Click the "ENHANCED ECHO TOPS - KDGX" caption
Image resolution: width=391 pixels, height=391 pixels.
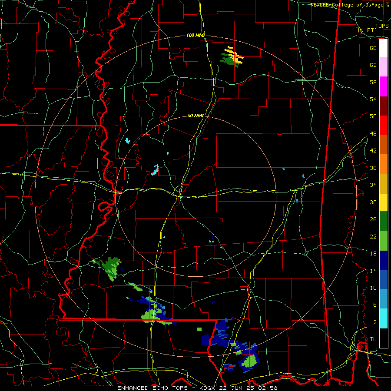166,388
